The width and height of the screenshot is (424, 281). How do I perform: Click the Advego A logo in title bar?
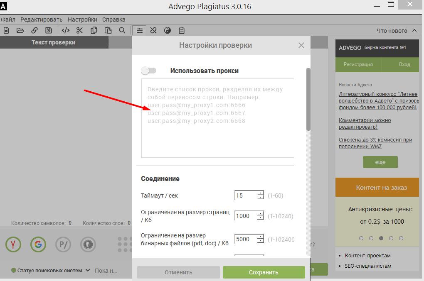point(3,6)
